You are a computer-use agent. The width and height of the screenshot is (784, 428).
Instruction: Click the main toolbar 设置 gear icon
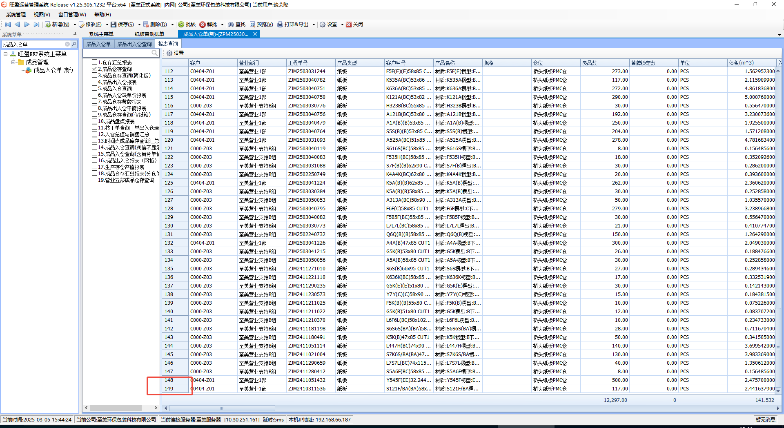323,25
